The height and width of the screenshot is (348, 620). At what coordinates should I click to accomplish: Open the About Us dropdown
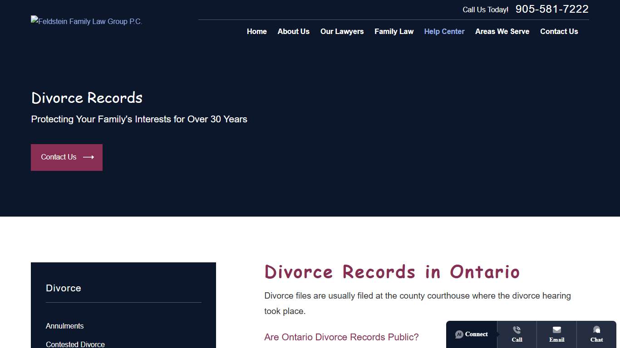(x=293, y=31)
